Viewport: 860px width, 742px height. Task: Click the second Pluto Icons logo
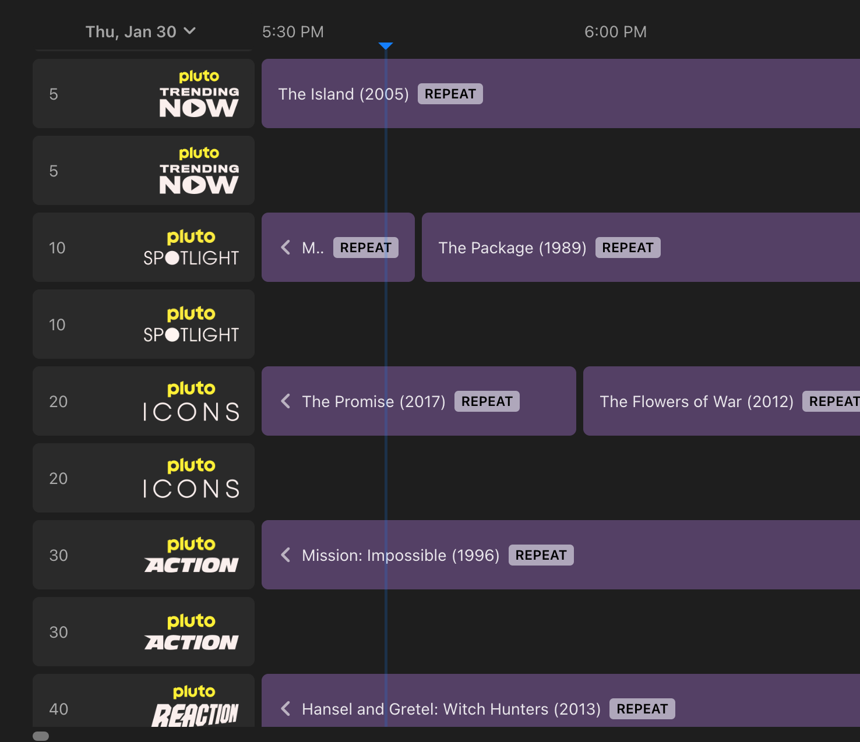click(x=191, y=478)
